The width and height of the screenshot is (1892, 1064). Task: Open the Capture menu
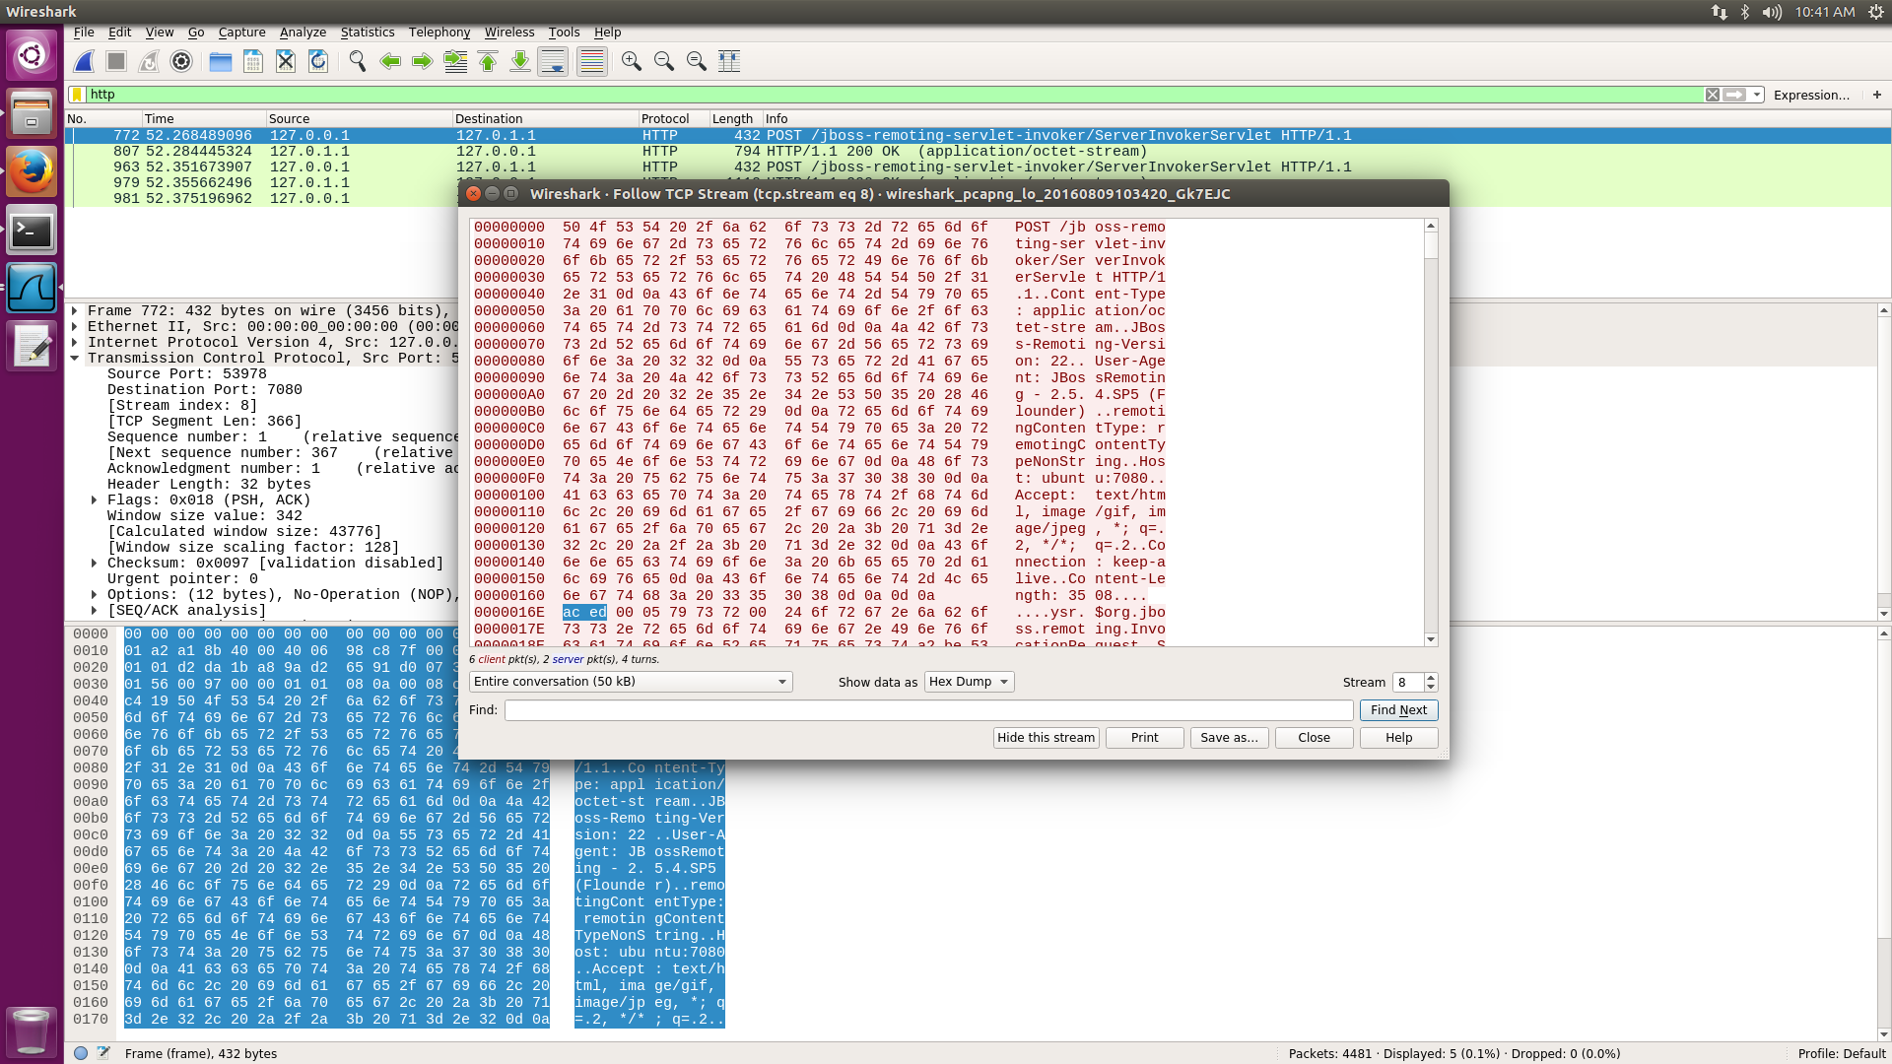(242, 33)
